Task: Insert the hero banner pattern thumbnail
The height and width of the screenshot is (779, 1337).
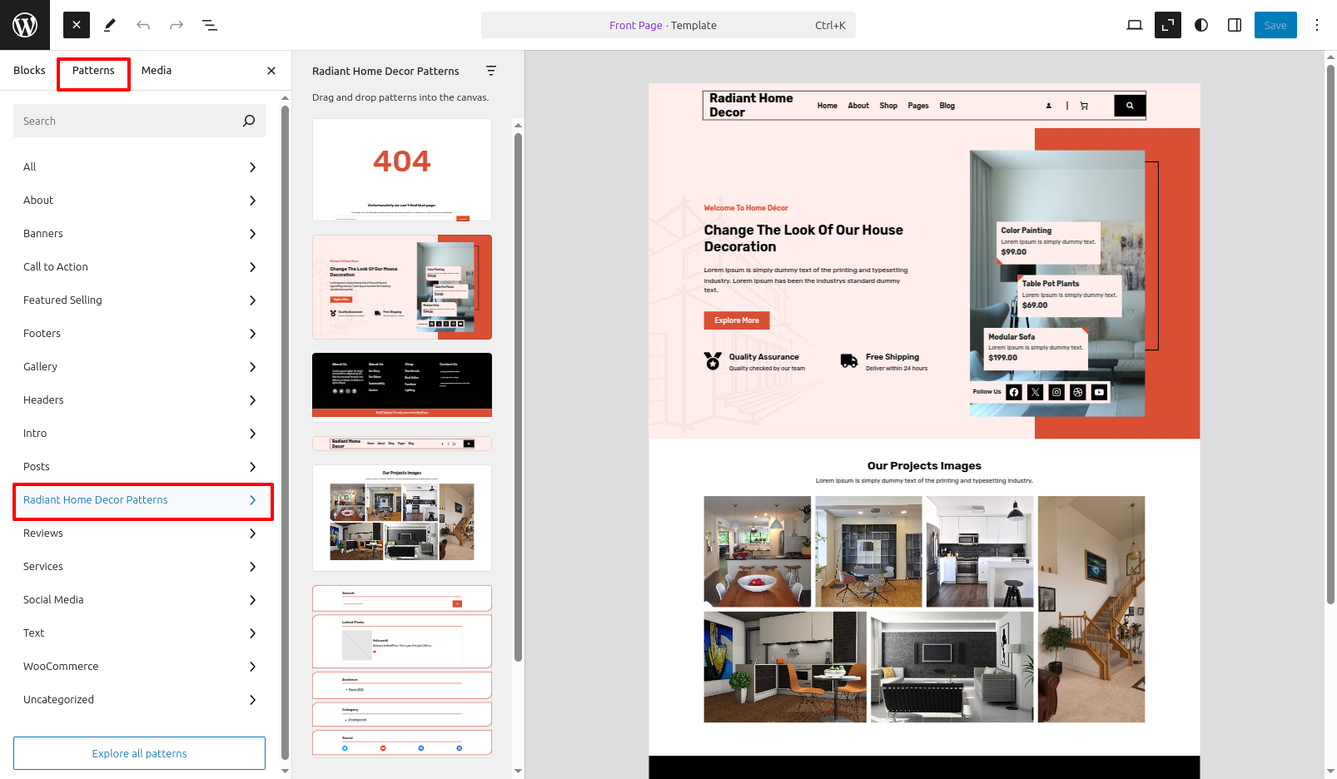Action: coord(402,287)
